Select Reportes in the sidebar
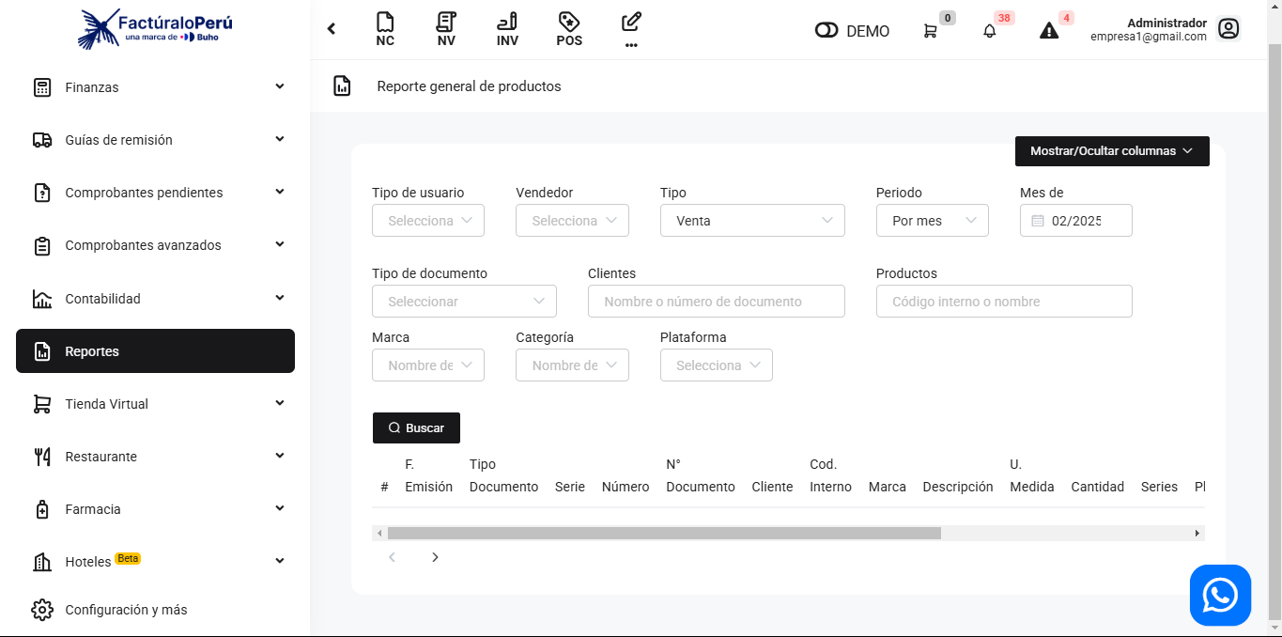This screenshot has height=637, width=1282. click(x=155, y=351)
